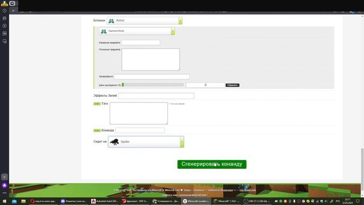Image resolution: width=364 pixels, height=205 pixels.
Task: Focus the Теги tags text area
Action: point(139,113)
